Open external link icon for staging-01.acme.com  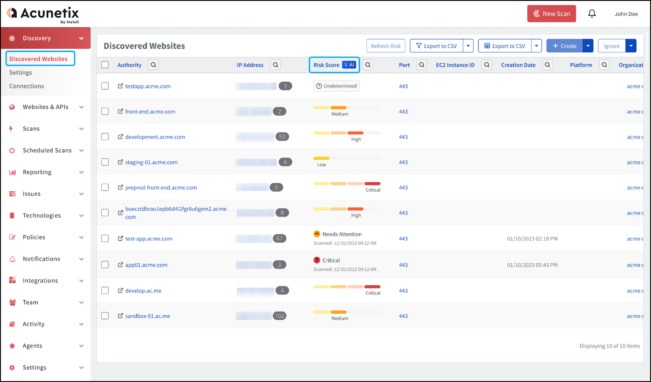point(120,162)
